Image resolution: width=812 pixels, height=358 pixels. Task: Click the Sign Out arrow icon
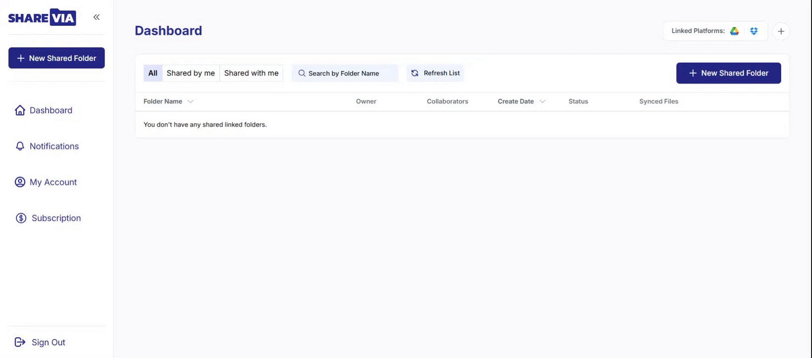[20, 342]
